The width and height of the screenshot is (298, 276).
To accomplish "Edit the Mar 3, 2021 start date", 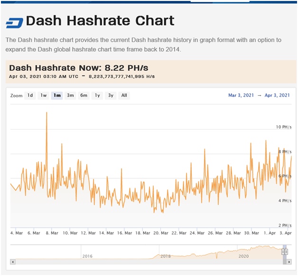I will click(242, 95).
